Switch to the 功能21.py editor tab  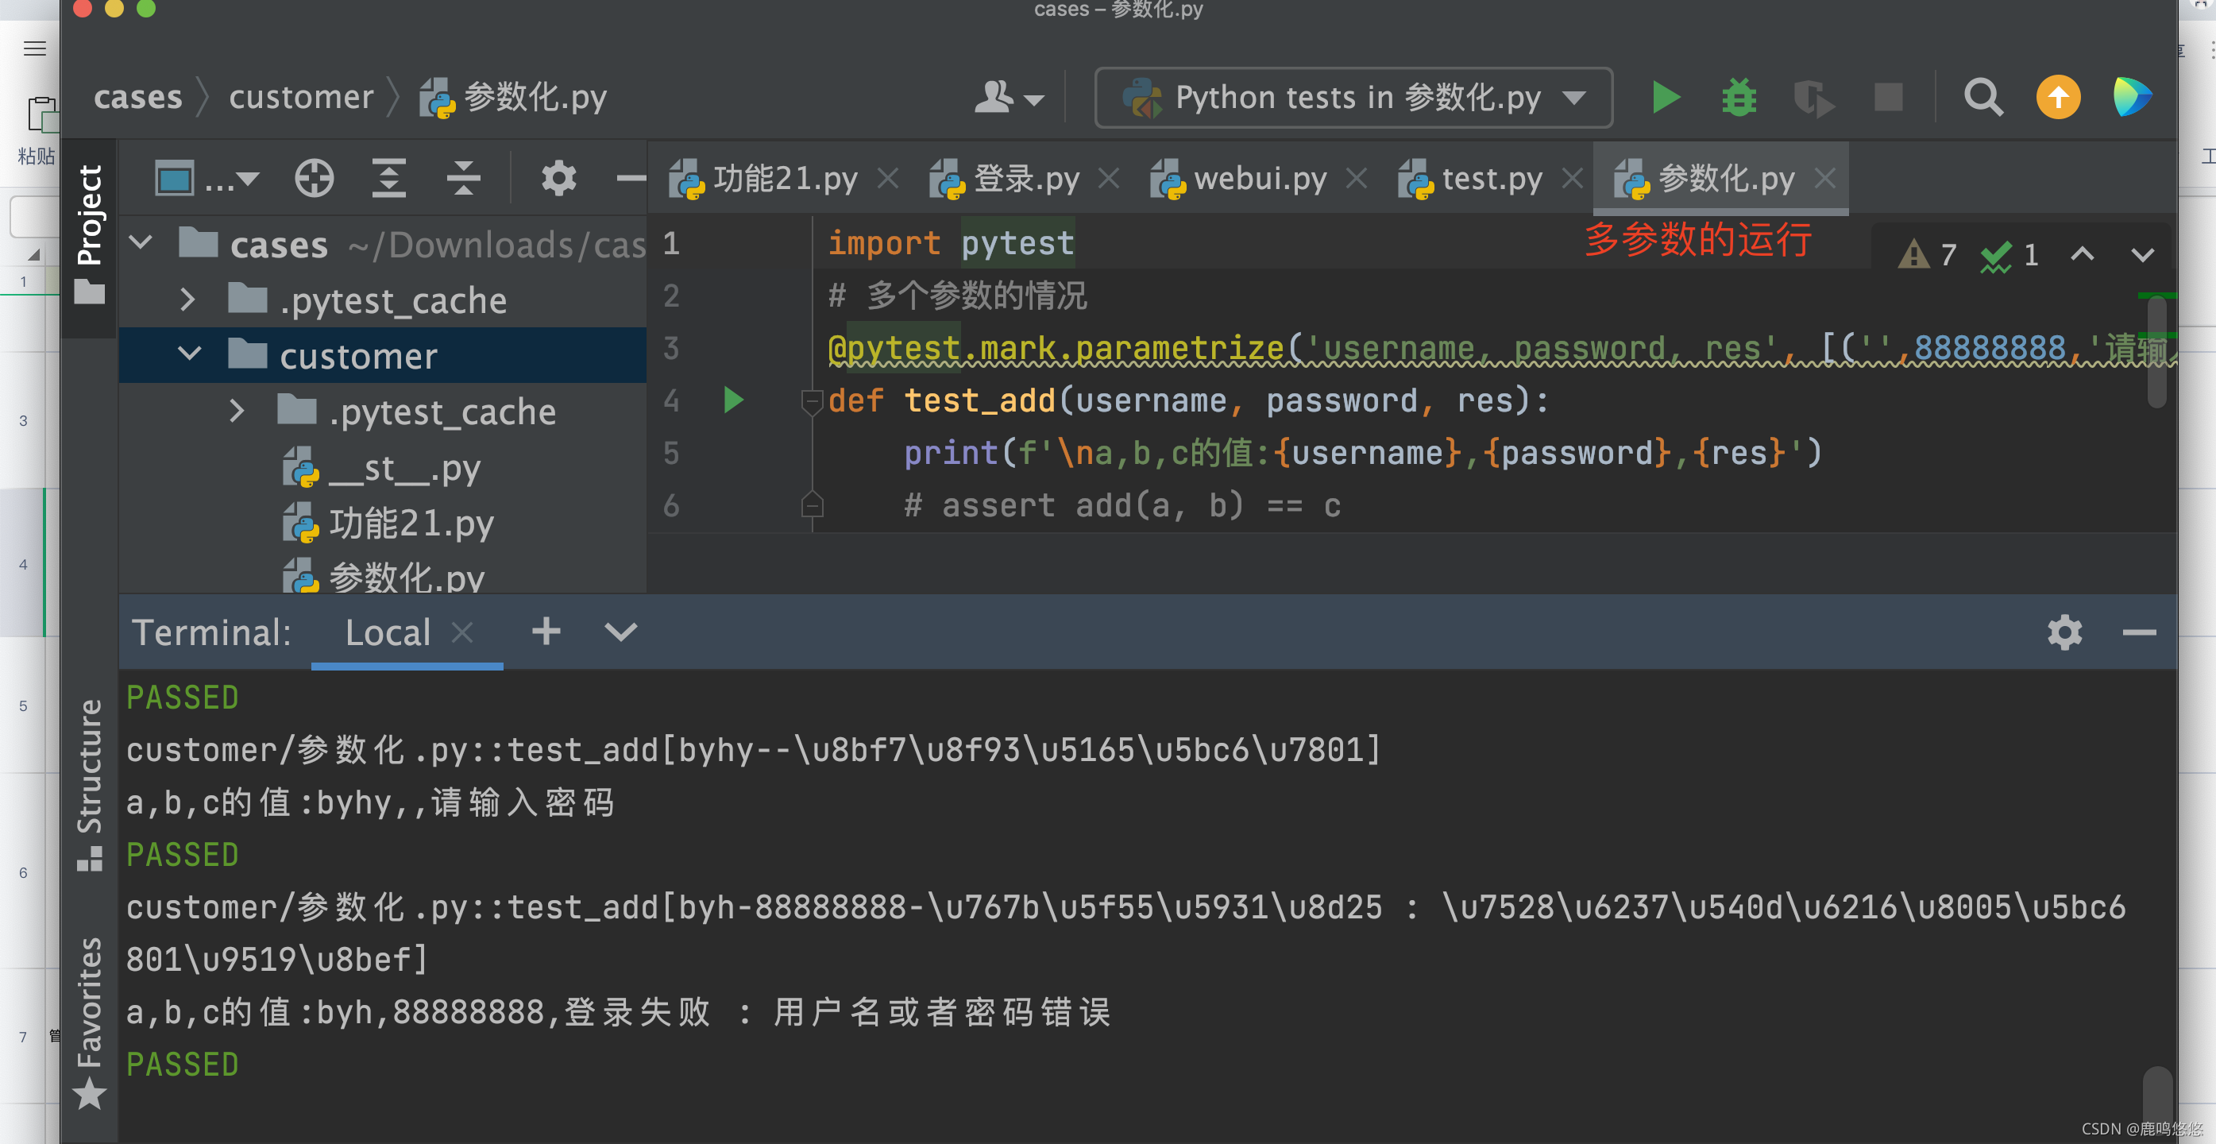tap(764, 179)
